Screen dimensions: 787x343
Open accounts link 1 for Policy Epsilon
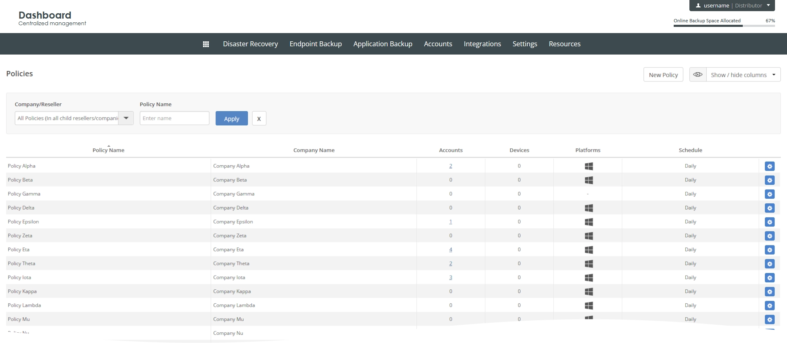451,222
